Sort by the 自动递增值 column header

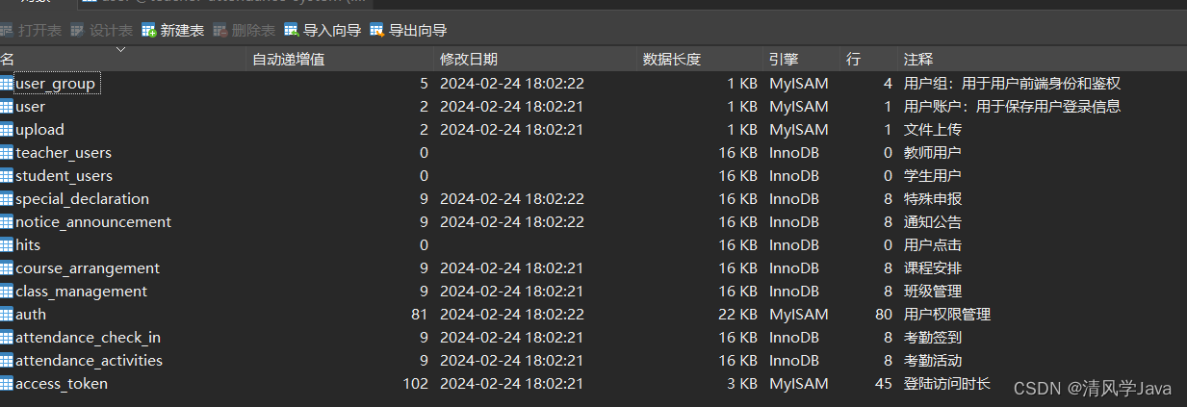point(341,60)
